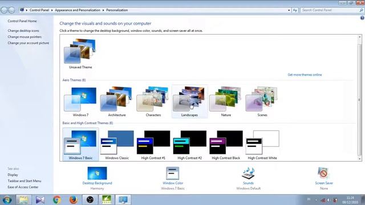The image size is (365, 205).
Task: Apply the High Contrast White theme
Action: click(262, 145)
